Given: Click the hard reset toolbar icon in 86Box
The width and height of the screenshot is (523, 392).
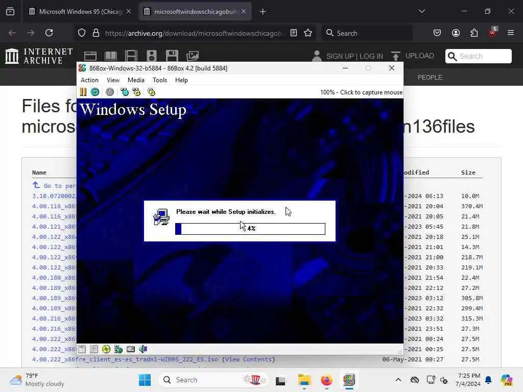Looking at the screenshot, I should (x=95, y=92).
